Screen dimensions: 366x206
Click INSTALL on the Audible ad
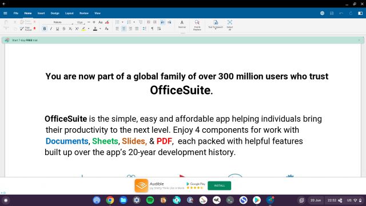click(220, 185)
